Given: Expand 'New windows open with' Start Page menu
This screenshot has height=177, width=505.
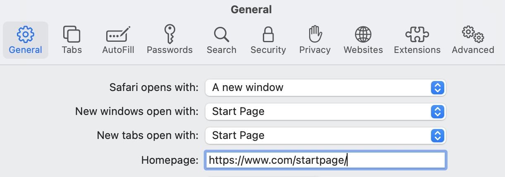Looking at the screenshot, I should point(318,111).
